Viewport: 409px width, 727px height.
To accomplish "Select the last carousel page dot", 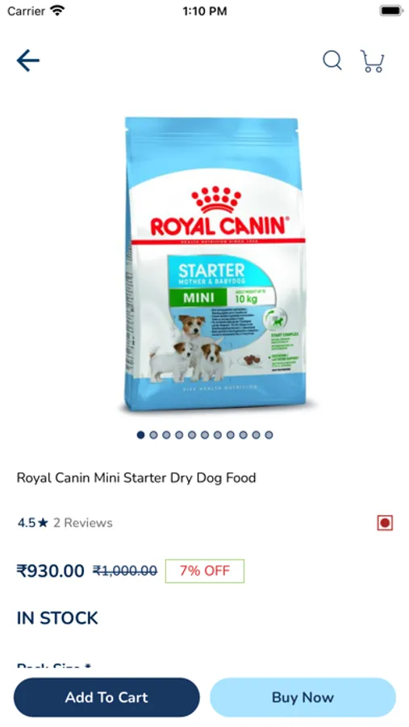I will pyautogui.click(x=269, y=435).
